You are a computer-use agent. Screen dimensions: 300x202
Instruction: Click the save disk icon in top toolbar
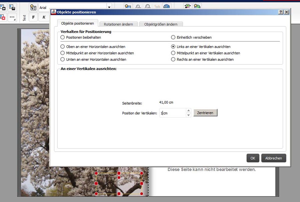click(x=12, y=7)
